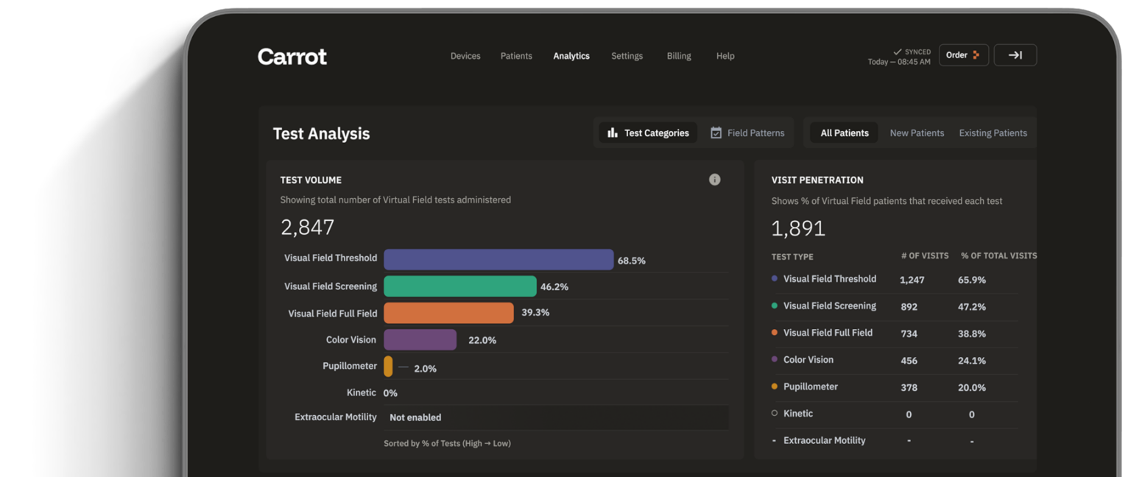This screenshot has width=1131, height=477.
Task: Switch to Existing Patients filter
Action: point(993,133)
